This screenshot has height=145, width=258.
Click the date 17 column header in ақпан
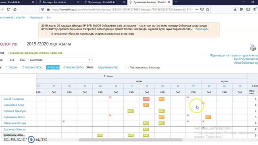pyautogui.click(x=147, y=86)
